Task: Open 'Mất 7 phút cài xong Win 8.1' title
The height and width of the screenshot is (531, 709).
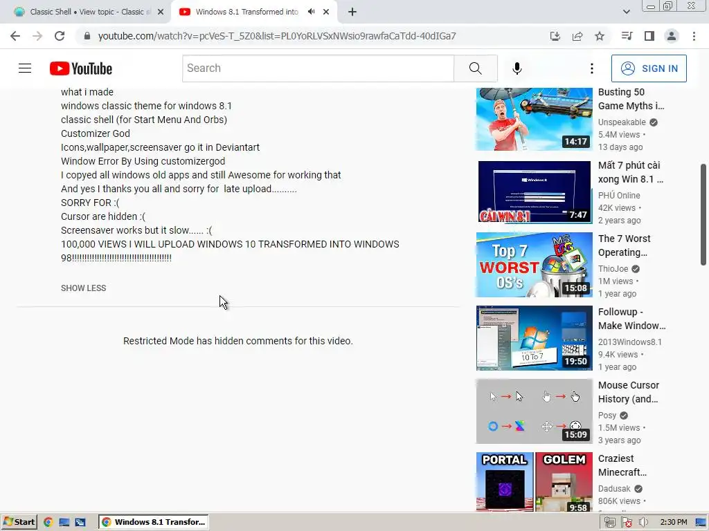Action: tap(630, 172)
